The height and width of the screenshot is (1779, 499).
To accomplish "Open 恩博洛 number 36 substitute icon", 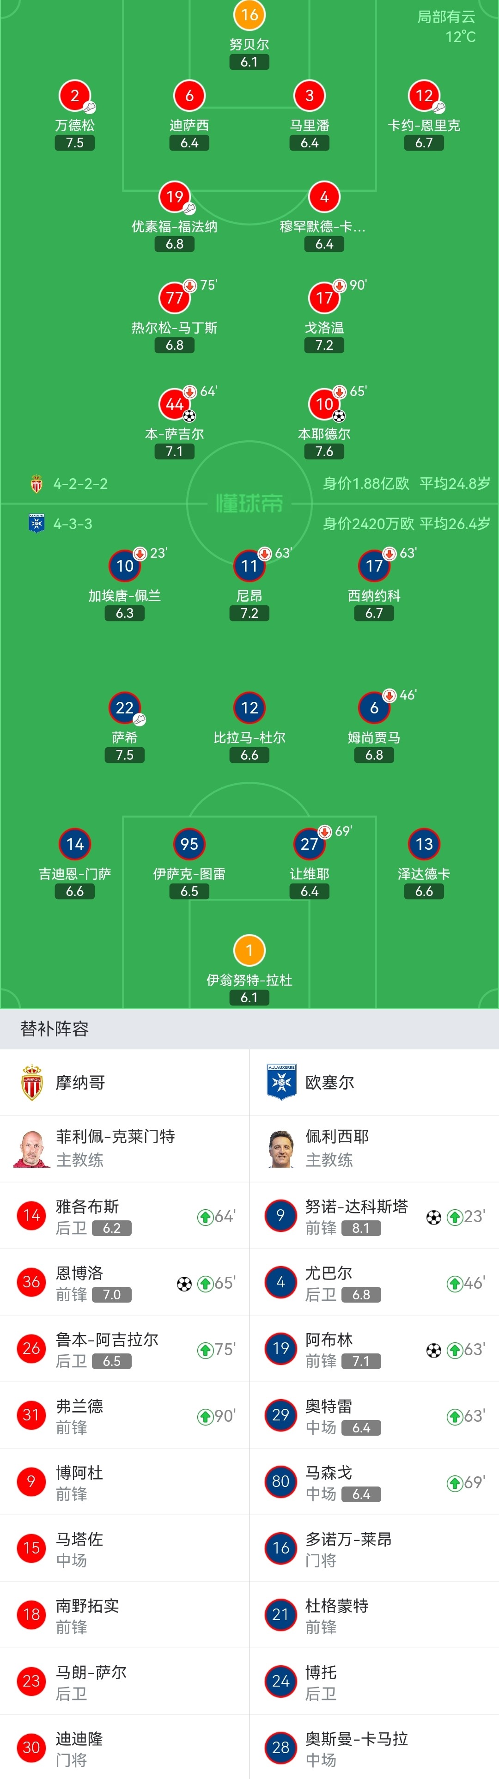I will click(31, 1282).
